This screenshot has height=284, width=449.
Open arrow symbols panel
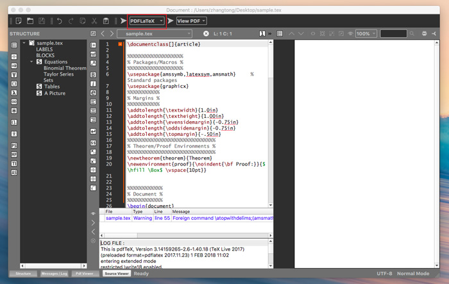(x=14, y=65)
